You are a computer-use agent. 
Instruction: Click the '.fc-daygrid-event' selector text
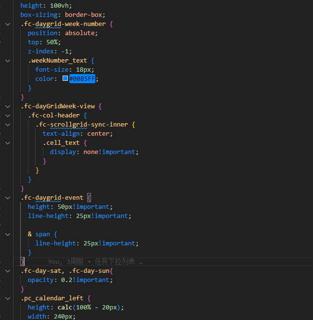click(x=52, y=198)
